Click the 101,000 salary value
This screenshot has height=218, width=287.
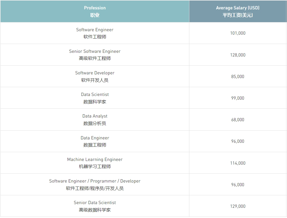238,33
